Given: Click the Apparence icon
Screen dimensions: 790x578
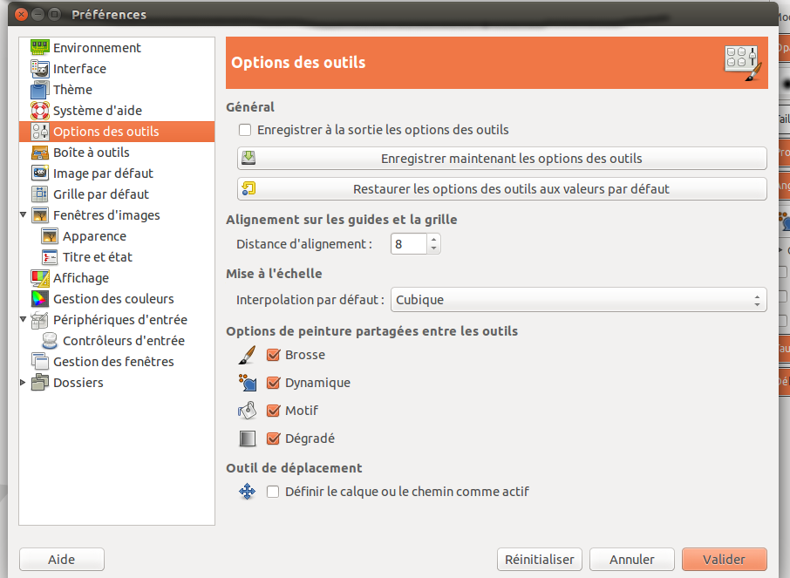Looking at the screenshot, I should 50,236.
